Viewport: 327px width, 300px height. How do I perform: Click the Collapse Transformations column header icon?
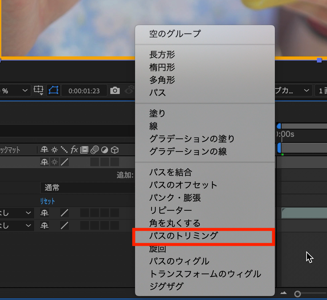(54, 150)
